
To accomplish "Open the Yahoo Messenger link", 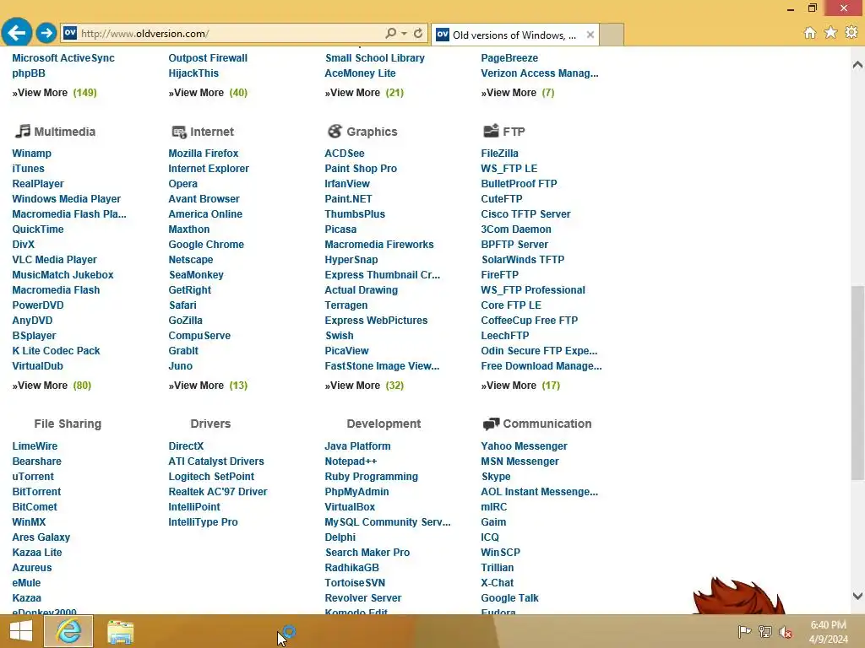I will [524, 445].
